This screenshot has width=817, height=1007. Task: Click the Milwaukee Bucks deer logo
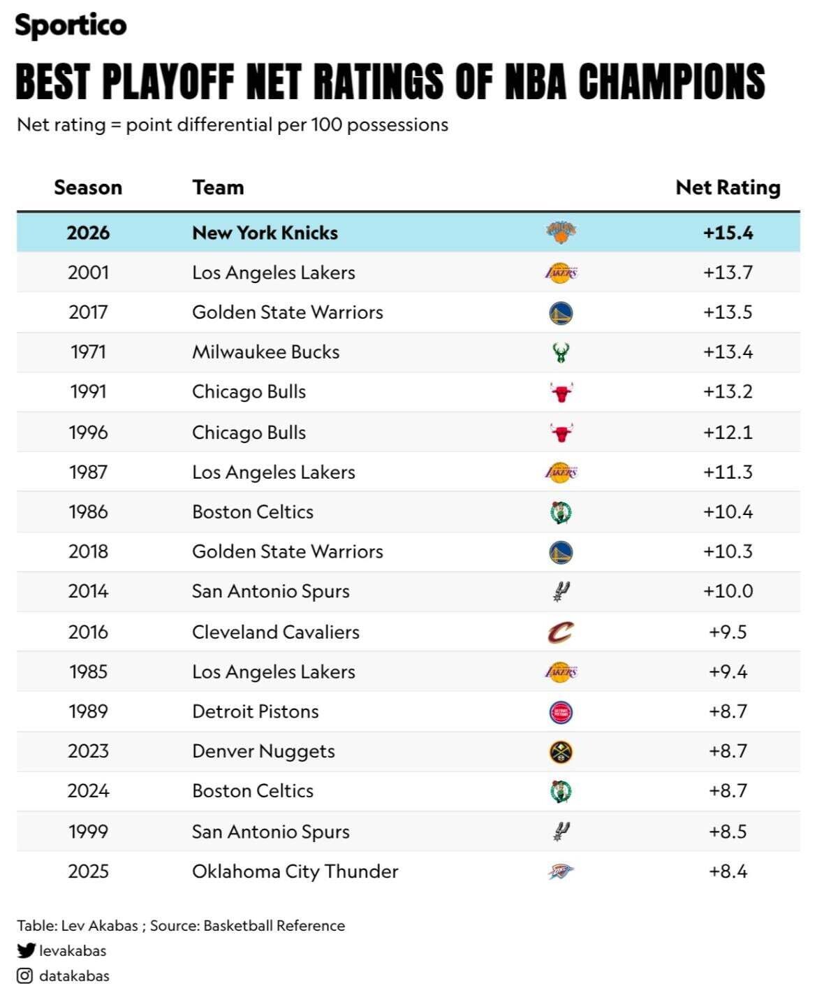coord(561,352)
